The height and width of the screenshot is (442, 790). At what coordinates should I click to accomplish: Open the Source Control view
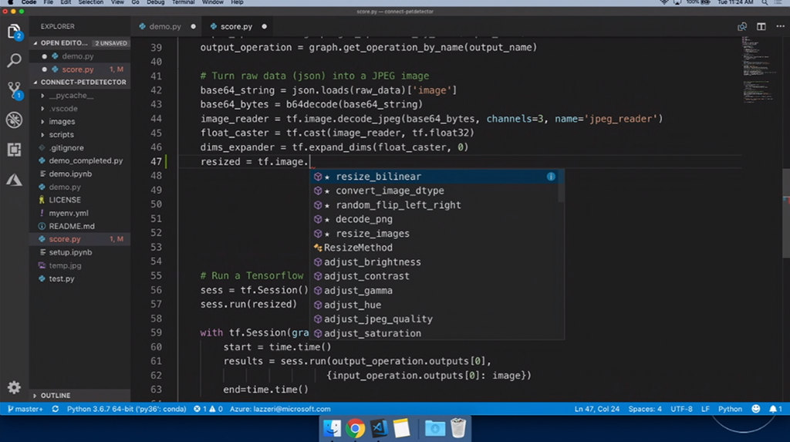14,89
